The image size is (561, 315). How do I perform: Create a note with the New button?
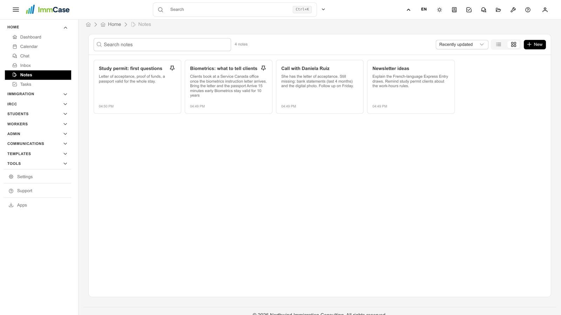coord(535,44)
